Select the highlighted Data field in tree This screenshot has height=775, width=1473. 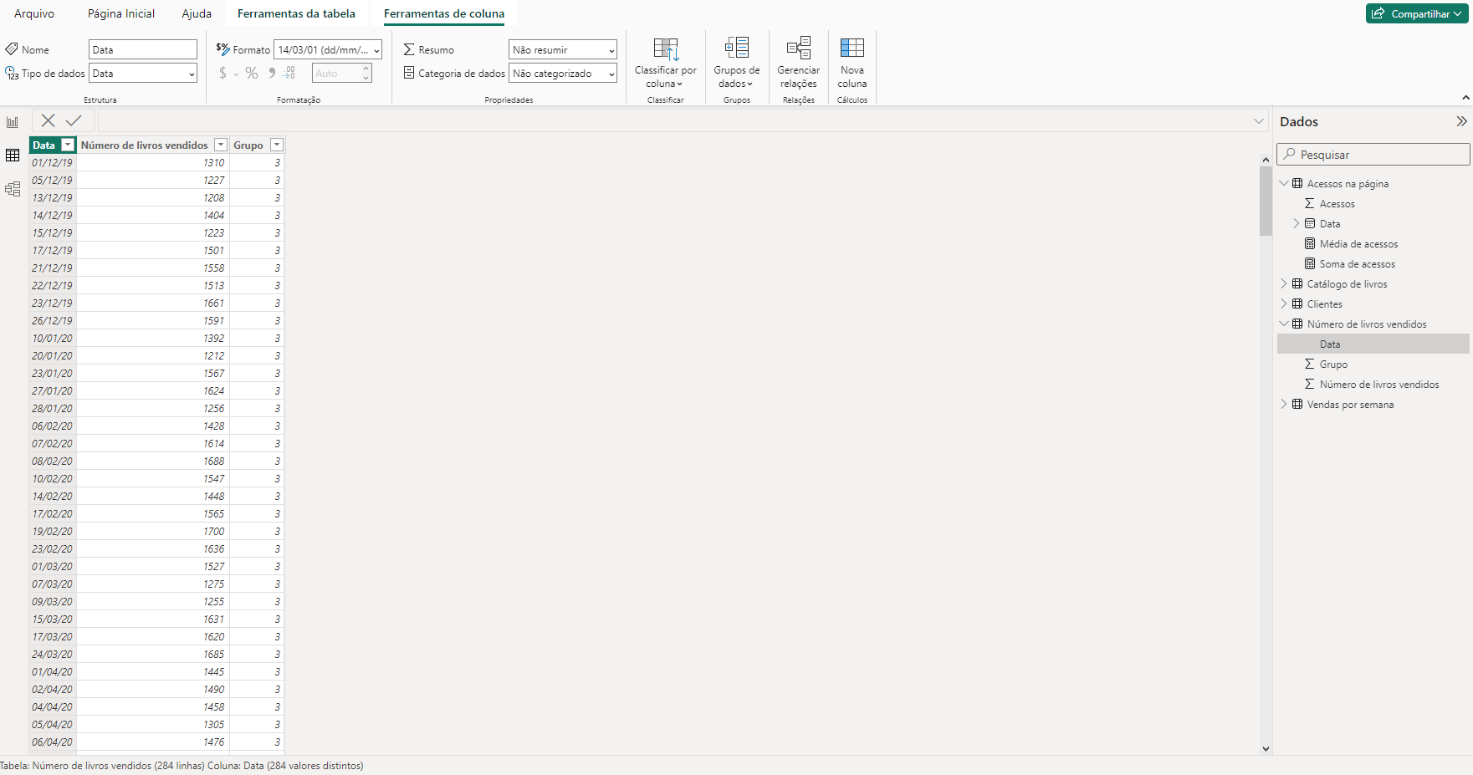pos(1373,344)
